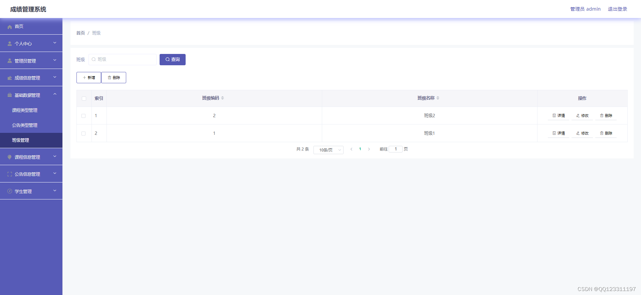Expand the 公告信息管理 menu chevron
Image resolution: width=641 pixels, height=295 pixels.
pyautogui.click(x=55, y=173)
